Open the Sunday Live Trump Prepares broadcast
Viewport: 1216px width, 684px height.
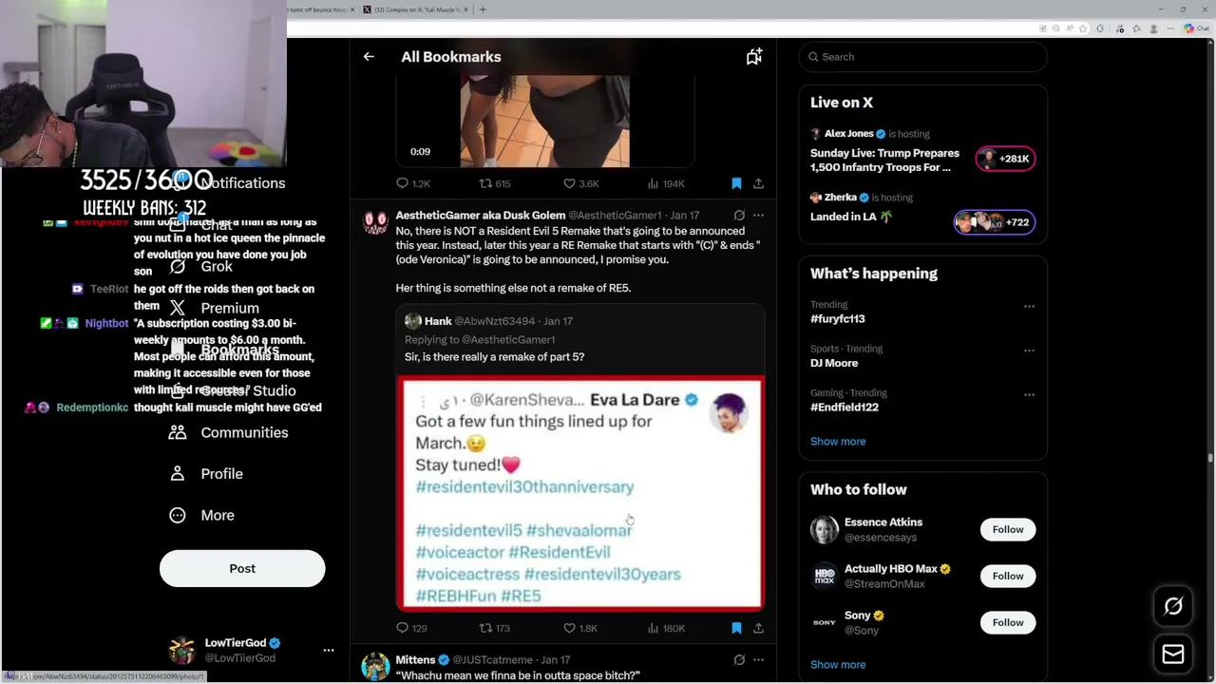tap(884, 160)
